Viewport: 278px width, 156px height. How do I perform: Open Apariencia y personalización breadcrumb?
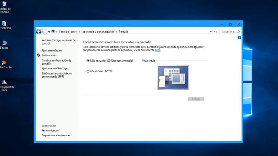tap(98, 32)
